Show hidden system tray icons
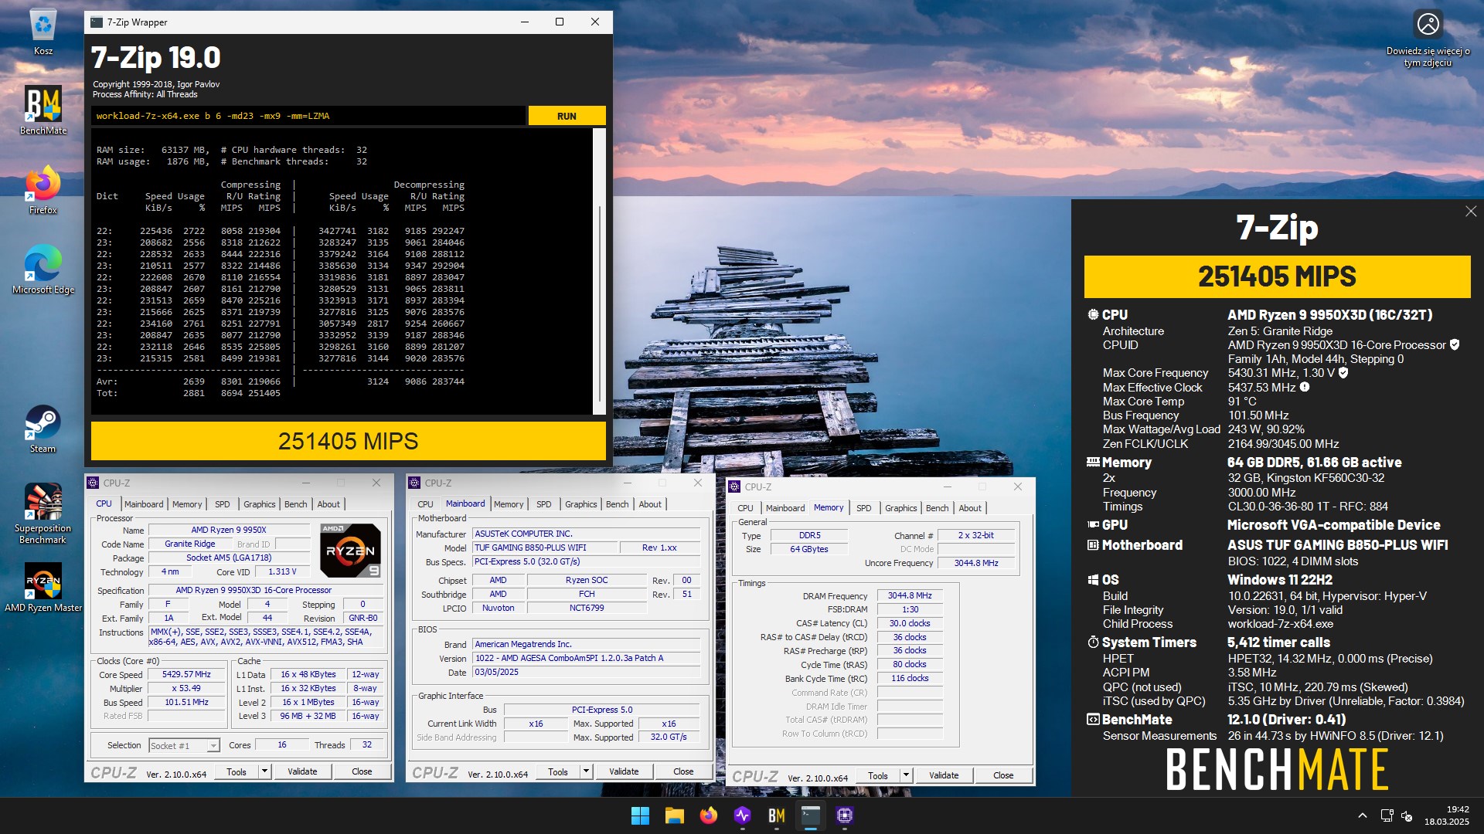 point(1363,815)
